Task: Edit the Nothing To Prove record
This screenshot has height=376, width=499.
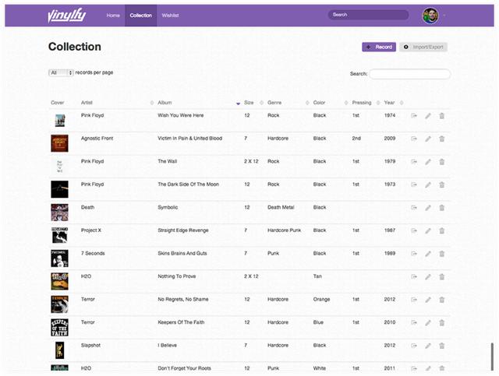Action: point(428,276)
